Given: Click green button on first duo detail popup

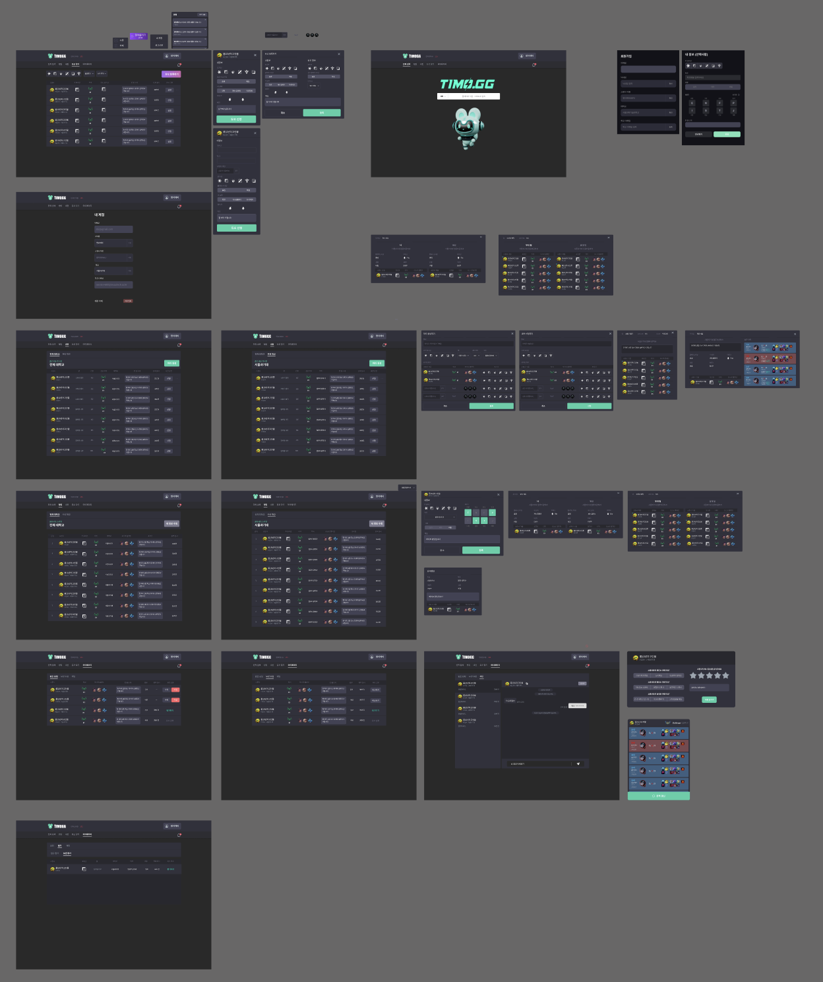Looking at the screenshot, I should (x=236, y=119).
